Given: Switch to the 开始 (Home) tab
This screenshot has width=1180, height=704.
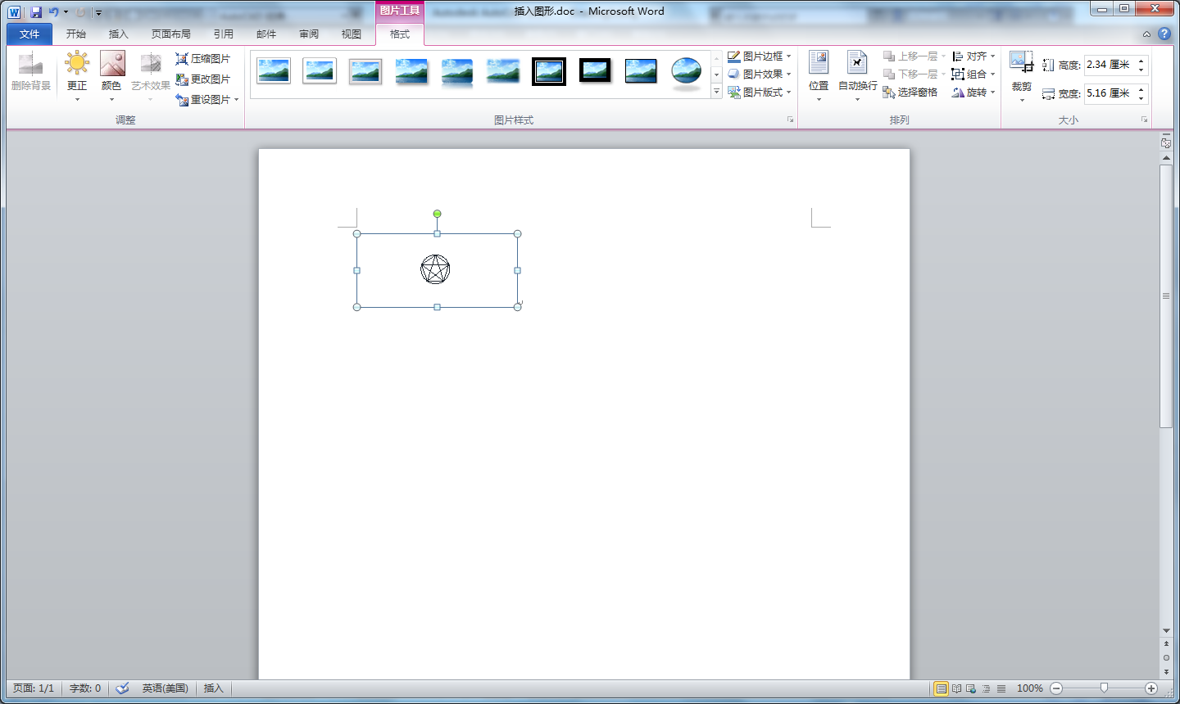Looking at the screenshot, I should pos(76,34).
